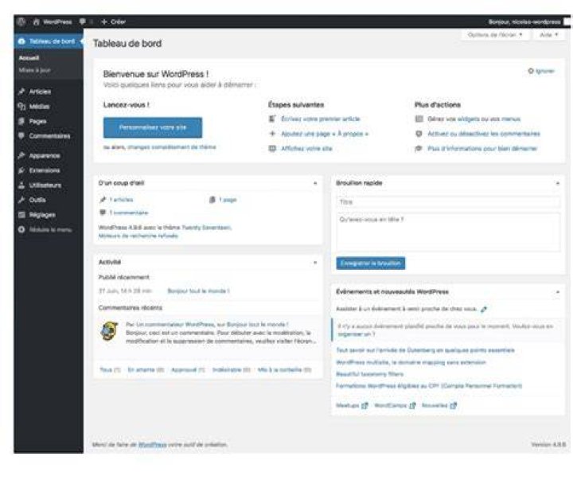The width and height of the screenshot is (573, 484).
Task: Open Mises à jour submenu item
Action: point(35,70)
